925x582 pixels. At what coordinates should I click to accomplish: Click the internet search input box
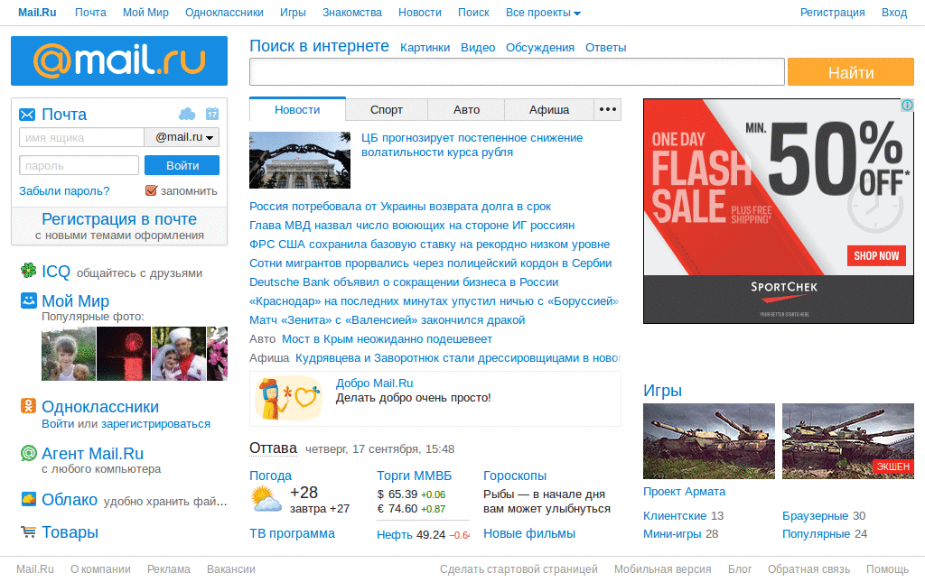click(517, 72)
